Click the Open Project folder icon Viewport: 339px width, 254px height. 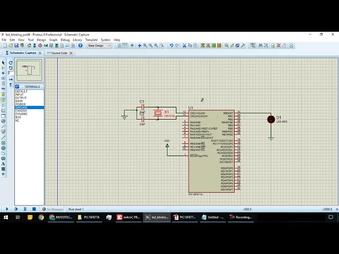(11, 46)
